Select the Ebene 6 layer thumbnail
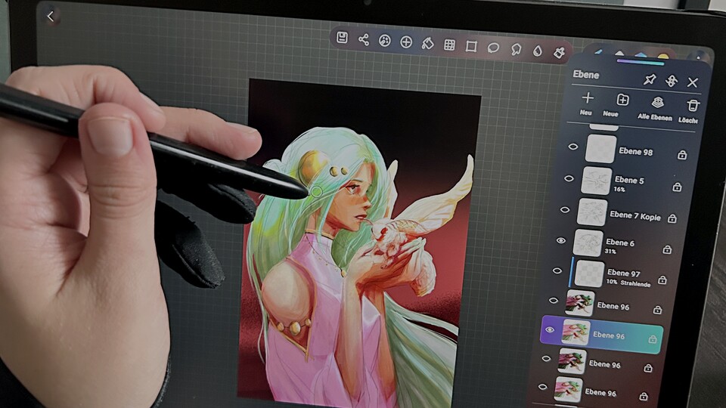This screenshot has height=408, width=726. coord(588,243)
